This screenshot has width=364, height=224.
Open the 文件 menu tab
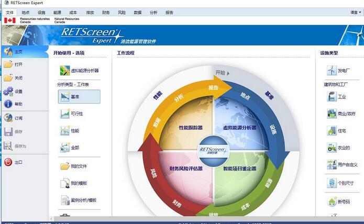[x=10, y=13]
